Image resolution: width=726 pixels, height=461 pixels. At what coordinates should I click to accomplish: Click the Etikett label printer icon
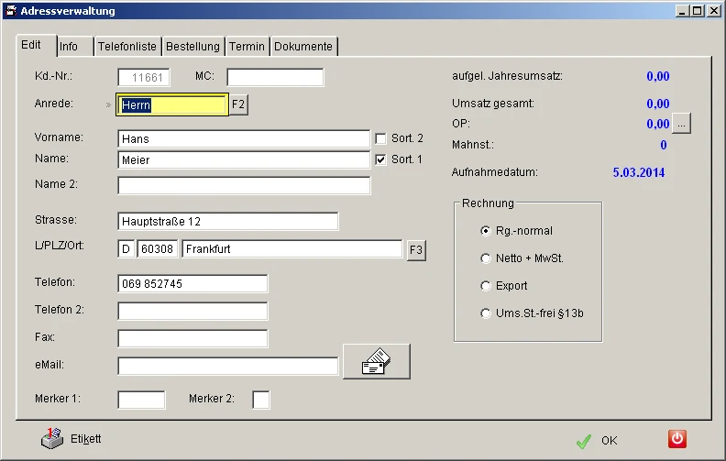click(x=51, y=438)
